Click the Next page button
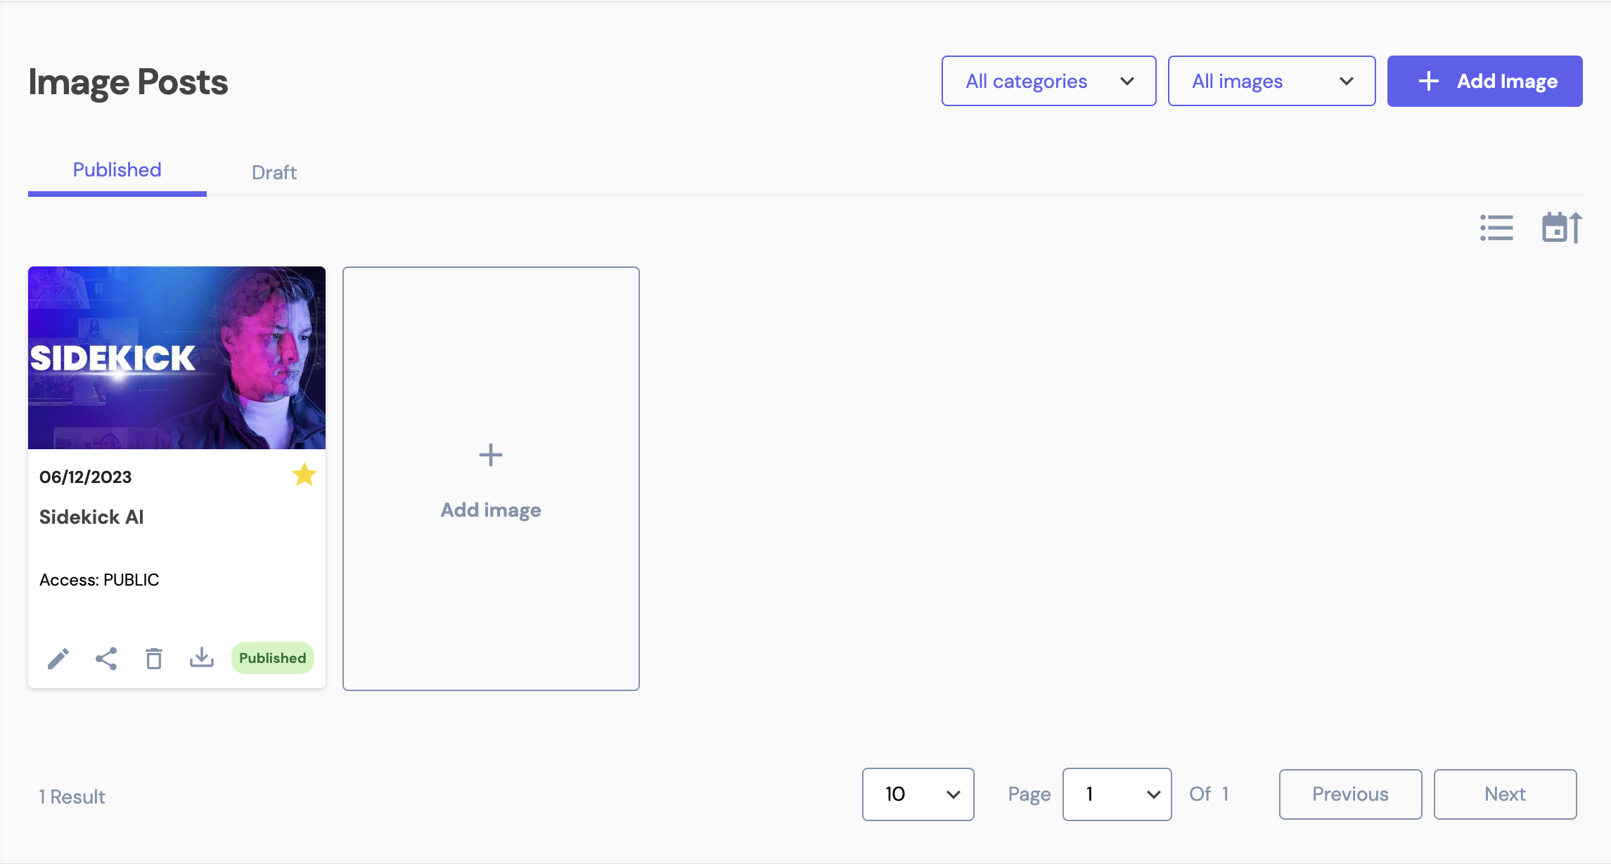The image size is (1611, 864). tap(1506, 794)
